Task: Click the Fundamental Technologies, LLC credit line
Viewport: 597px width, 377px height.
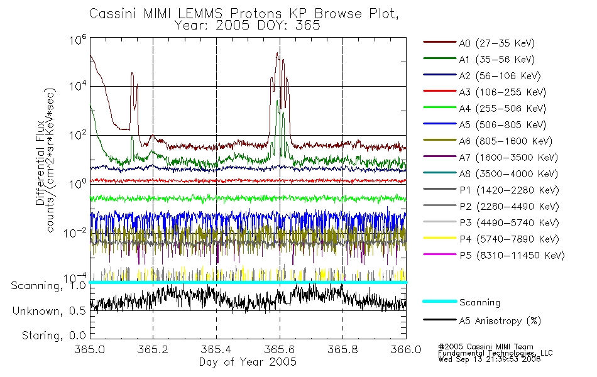Action: click(x=495, y=353)
